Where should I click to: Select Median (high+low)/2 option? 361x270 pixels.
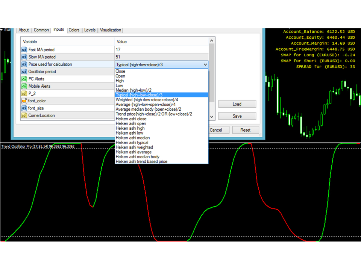162,90
